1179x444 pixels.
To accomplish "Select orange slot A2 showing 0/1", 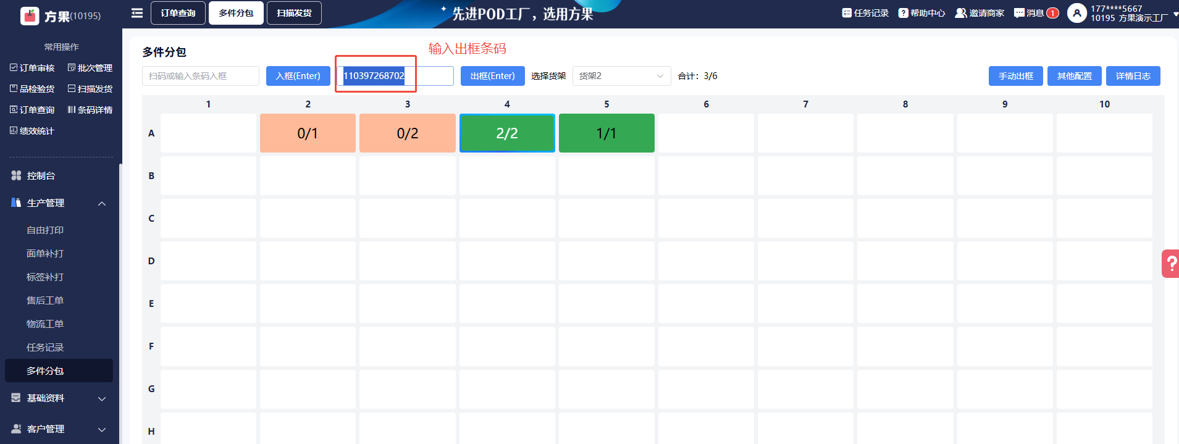I will (x=308, y=133).
